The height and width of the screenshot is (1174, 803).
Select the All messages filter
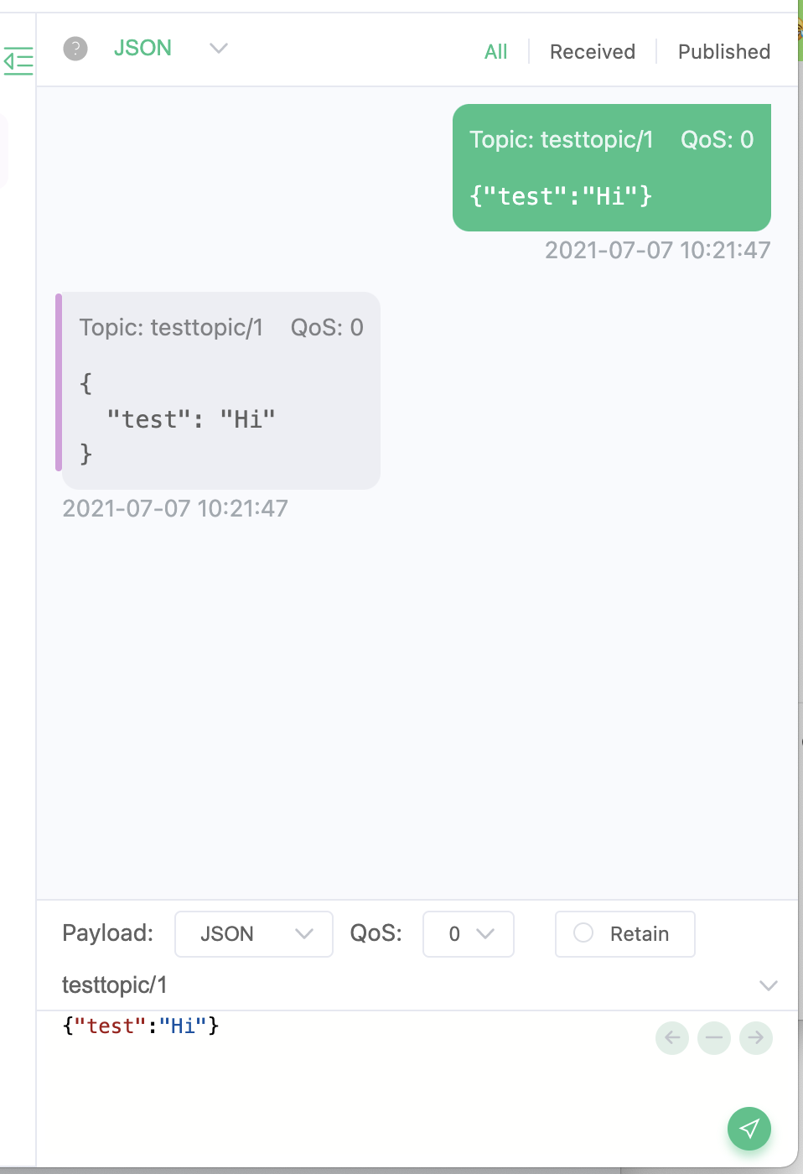496,51
